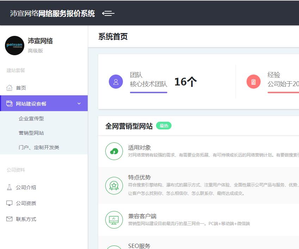The height and width of the screenshot is (249, 299).
Task: Collapse the 网站建设套餐 submenu chevron
Action: pyautogui.click(x=79, y=103)
